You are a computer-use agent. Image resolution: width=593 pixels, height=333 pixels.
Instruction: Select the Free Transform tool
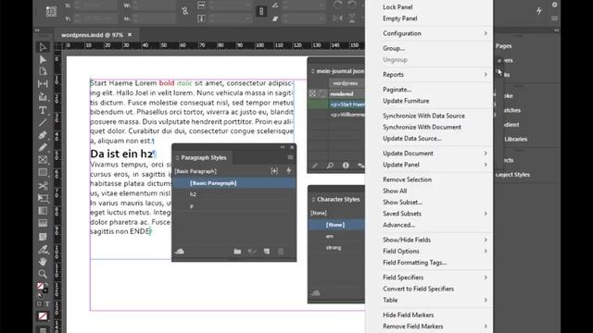(43, 198)
